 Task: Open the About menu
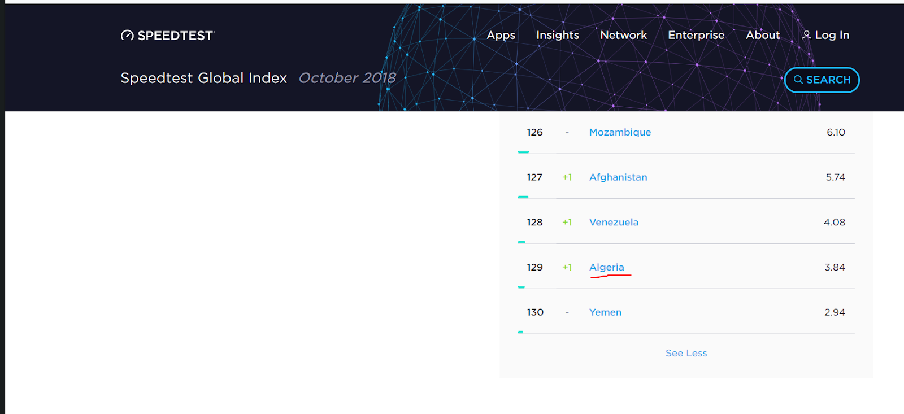(763, 35)
